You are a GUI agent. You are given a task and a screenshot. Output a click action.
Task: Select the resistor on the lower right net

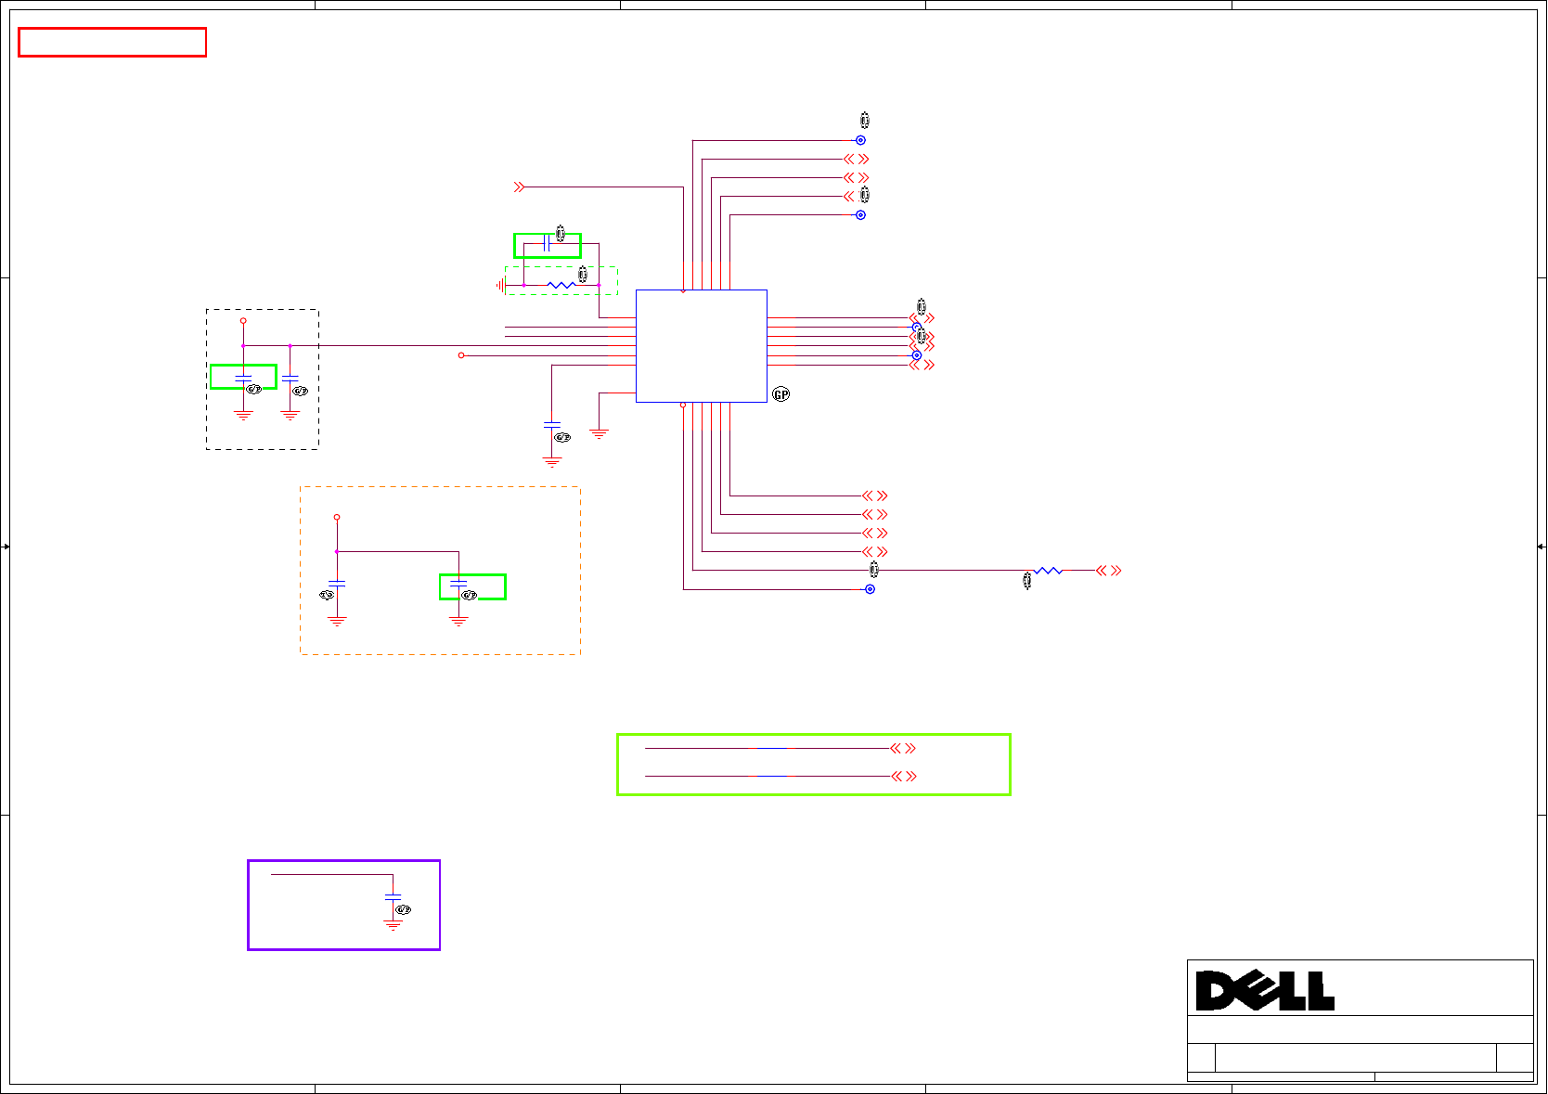click(1048, 571)
